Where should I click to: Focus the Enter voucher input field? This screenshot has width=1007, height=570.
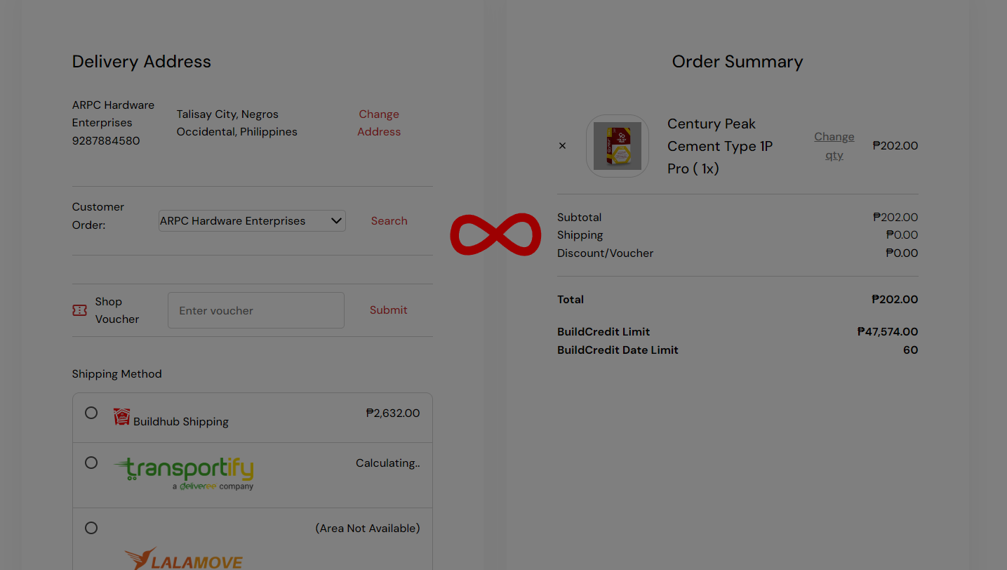tap(256, 310)
